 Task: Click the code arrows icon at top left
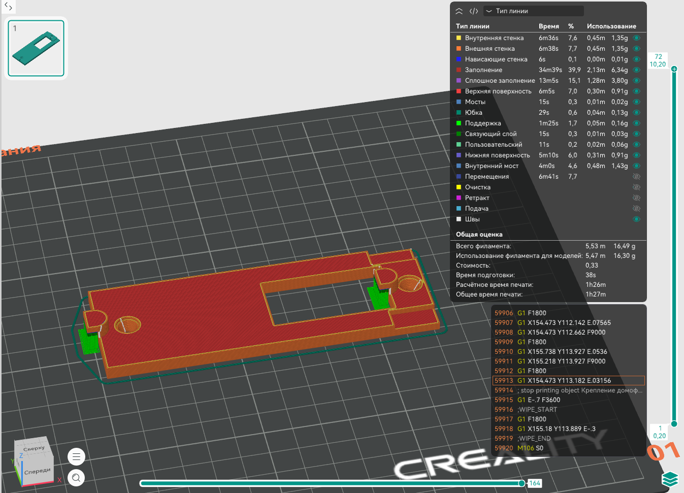(8, 7)
